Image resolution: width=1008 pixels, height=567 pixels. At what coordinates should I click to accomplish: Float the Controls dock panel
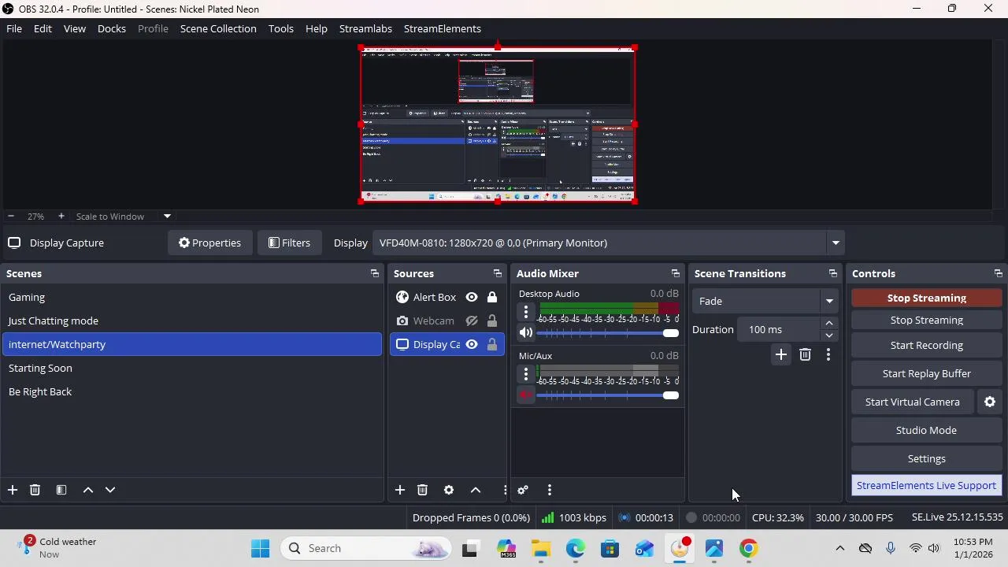(x=999, y=273)
